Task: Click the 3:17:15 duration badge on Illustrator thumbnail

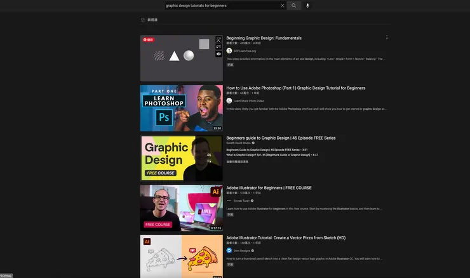Action: pos(216,228)
